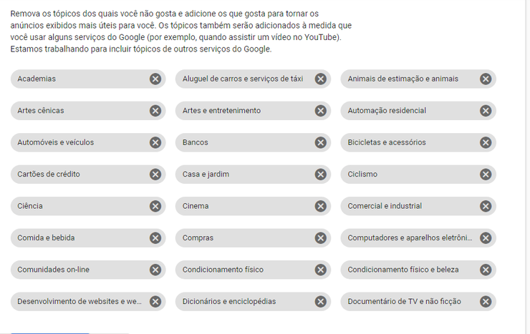530x334 pixels.
Task: Remove Dicionários e enciclopédias topic
Action: 321,302
